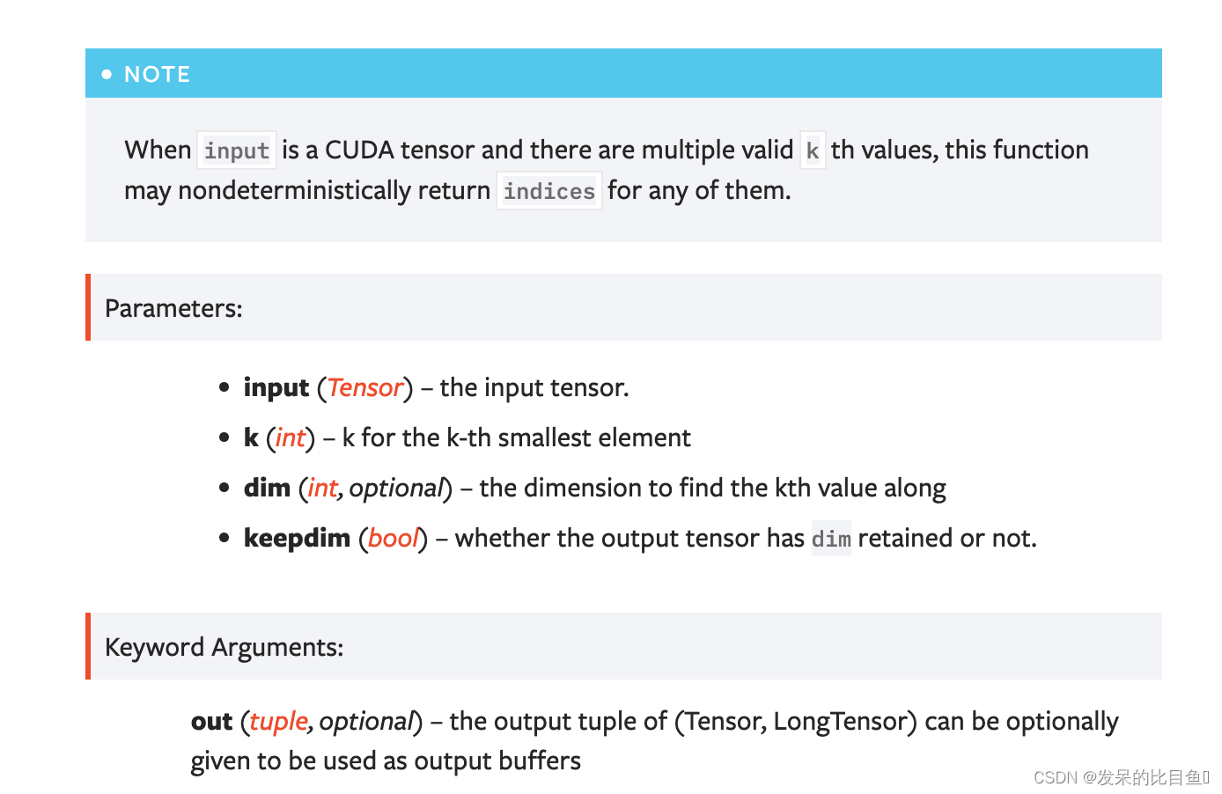Click the bold out argument name
This screenshot has height=794, width=1222.
point(211,722)
